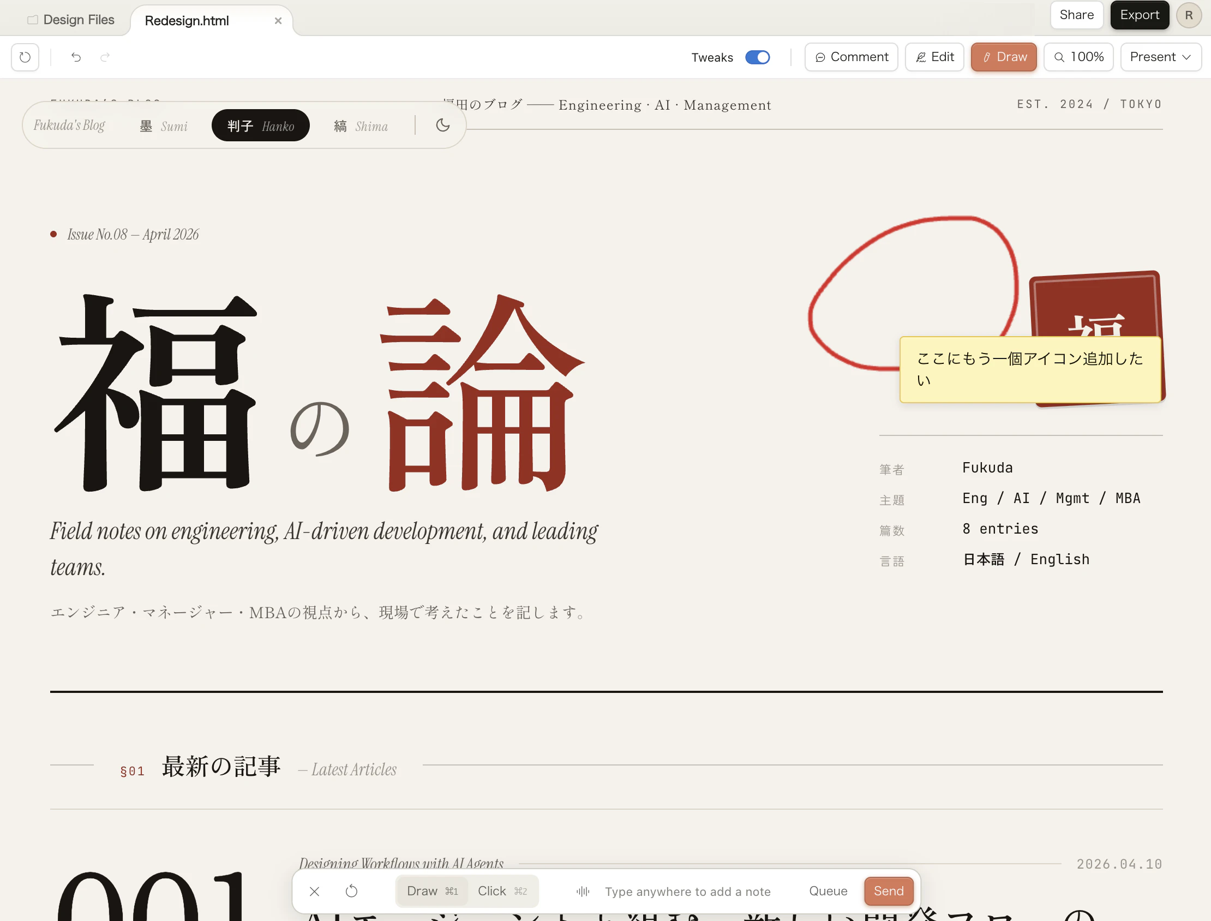This screenshot has height=921, width=1211.
Task: Switch blog to dark mode via moon icon
Action: [442, 125]
